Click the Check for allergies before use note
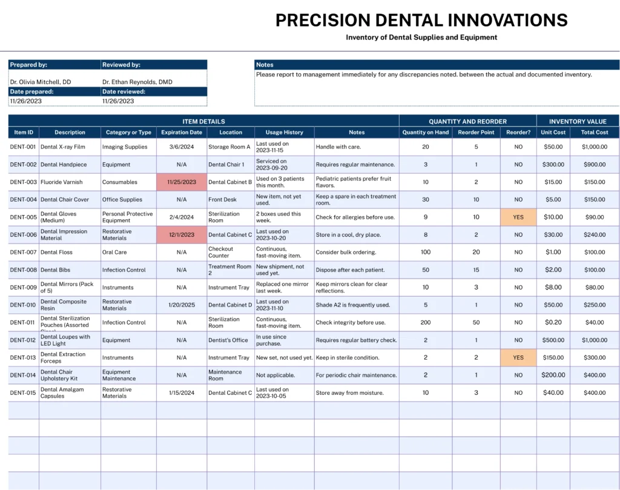The image size is (620, 490). [x=357, y=217]
